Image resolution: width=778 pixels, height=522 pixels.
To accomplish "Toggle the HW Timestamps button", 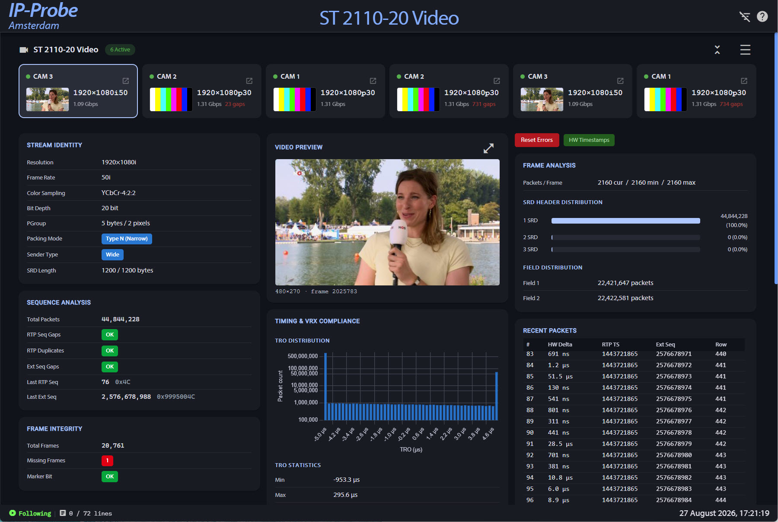I will [x=589, y=140].
